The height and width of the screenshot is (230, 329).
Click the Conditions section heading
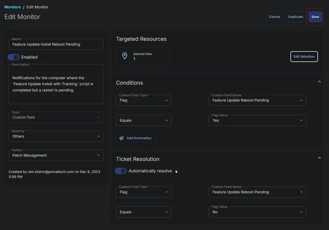(x=129, y=83)
